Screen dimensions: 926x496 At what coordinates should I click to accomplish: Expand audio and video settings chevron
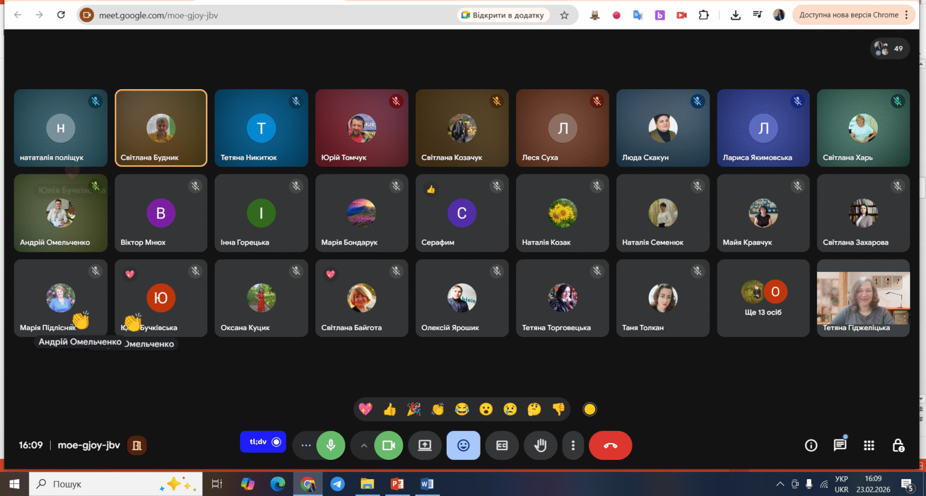364,445
